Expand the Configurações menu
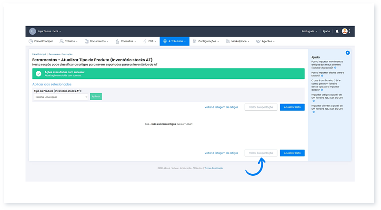Screen dimensions: 381x210 (209, 41)
